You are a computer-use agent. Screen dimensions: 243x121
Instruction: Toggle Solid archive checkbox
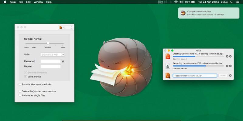(x=26, y=77)
